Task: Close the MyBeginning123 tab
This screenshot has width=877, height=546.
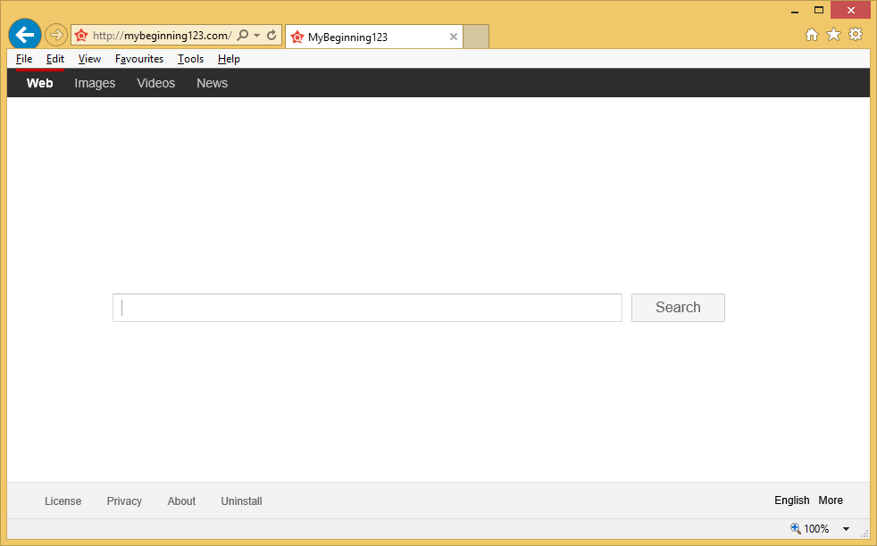Action: [x=453, y=37]
